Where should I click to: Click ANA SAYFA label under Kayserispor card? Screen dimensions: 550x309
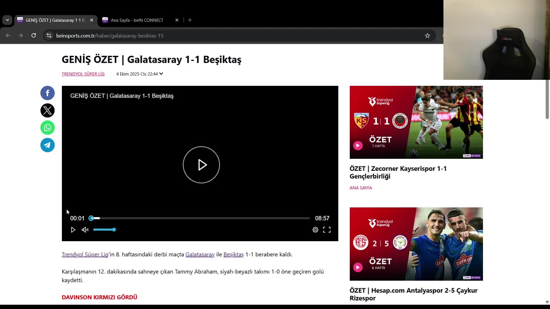[x=361, y=188]
